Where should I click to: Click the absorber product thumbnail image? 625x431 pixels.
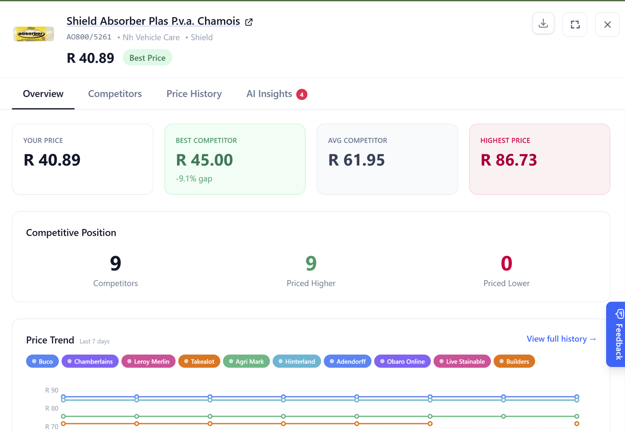[34, 34]
